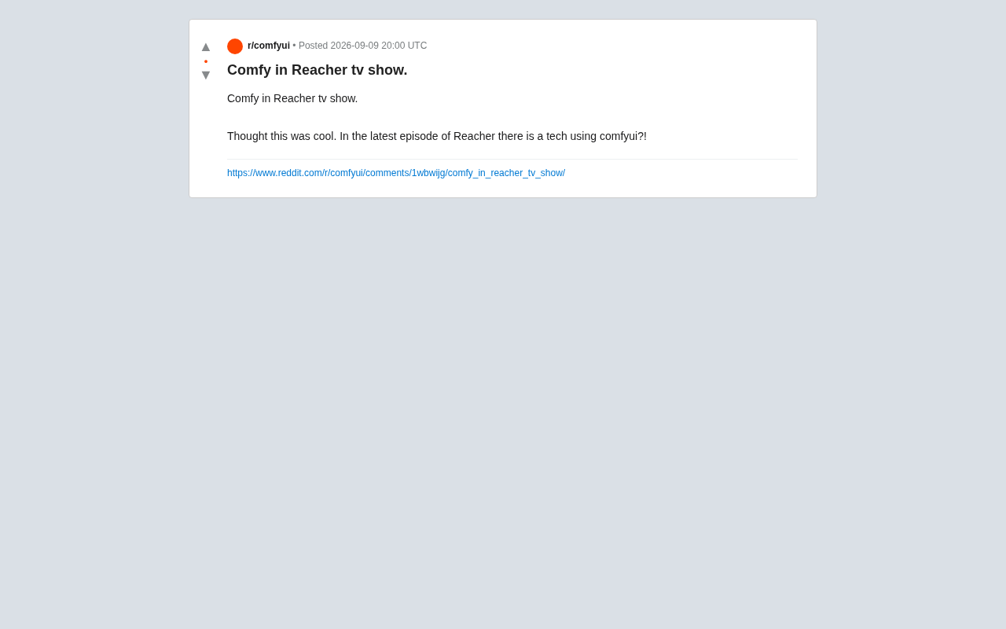Click the bullet separator after r/comfyui
Screen dimensions: 1006x629
(294, 46)
